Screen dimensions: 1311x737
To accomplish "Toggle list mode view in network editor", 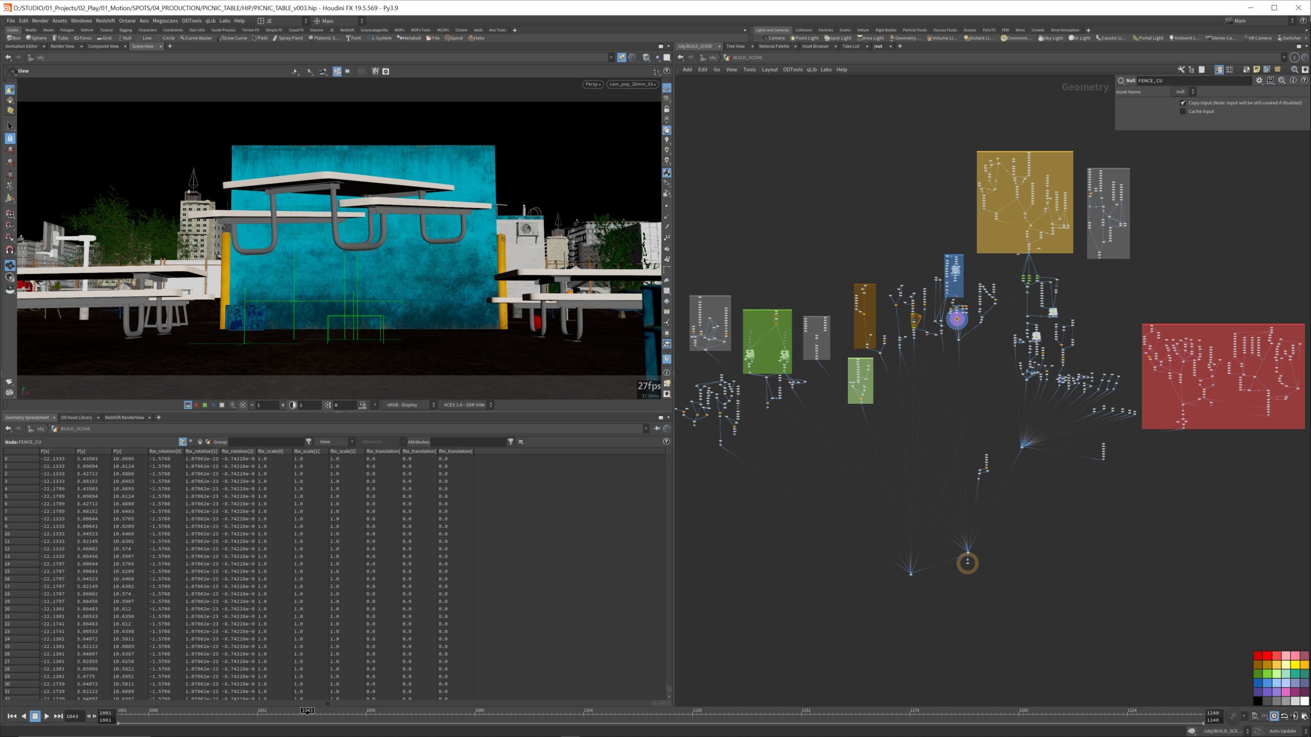I will coord(1201,70).
